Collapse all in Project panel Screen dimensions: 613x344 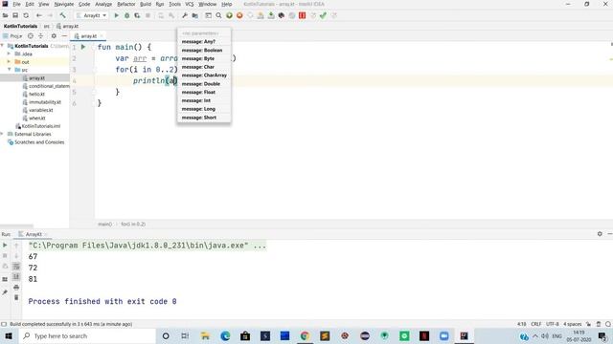pyautogui.click(x=40, y=36)
